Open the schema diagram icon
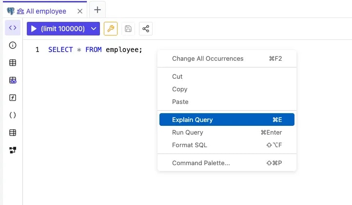 pos(13,150)
